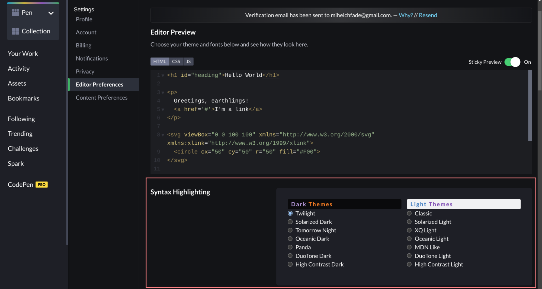Go to Account settings
This screenshot has width=542, height=289.
[x=86, y=32]
